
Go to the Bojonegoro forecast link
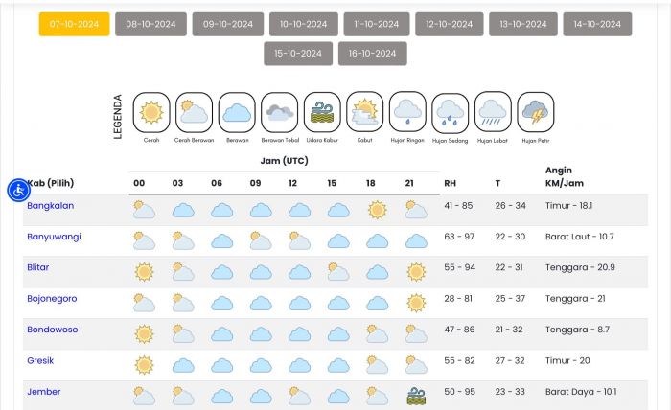[52, 299]
